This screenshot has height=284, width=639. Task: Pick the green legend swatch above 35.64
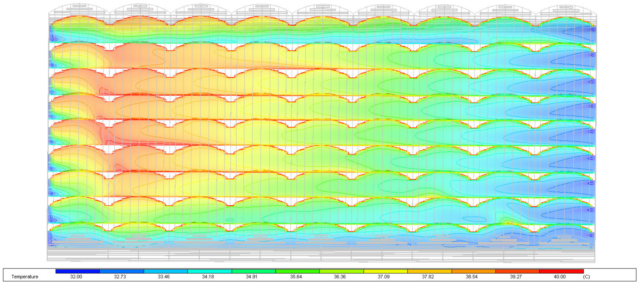[298, 271]
